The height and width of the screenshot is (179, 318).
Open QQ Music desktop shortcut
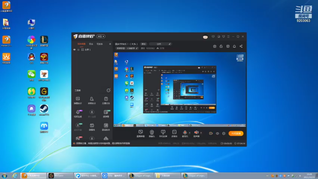pyautogui.click(x=31, y=93)
